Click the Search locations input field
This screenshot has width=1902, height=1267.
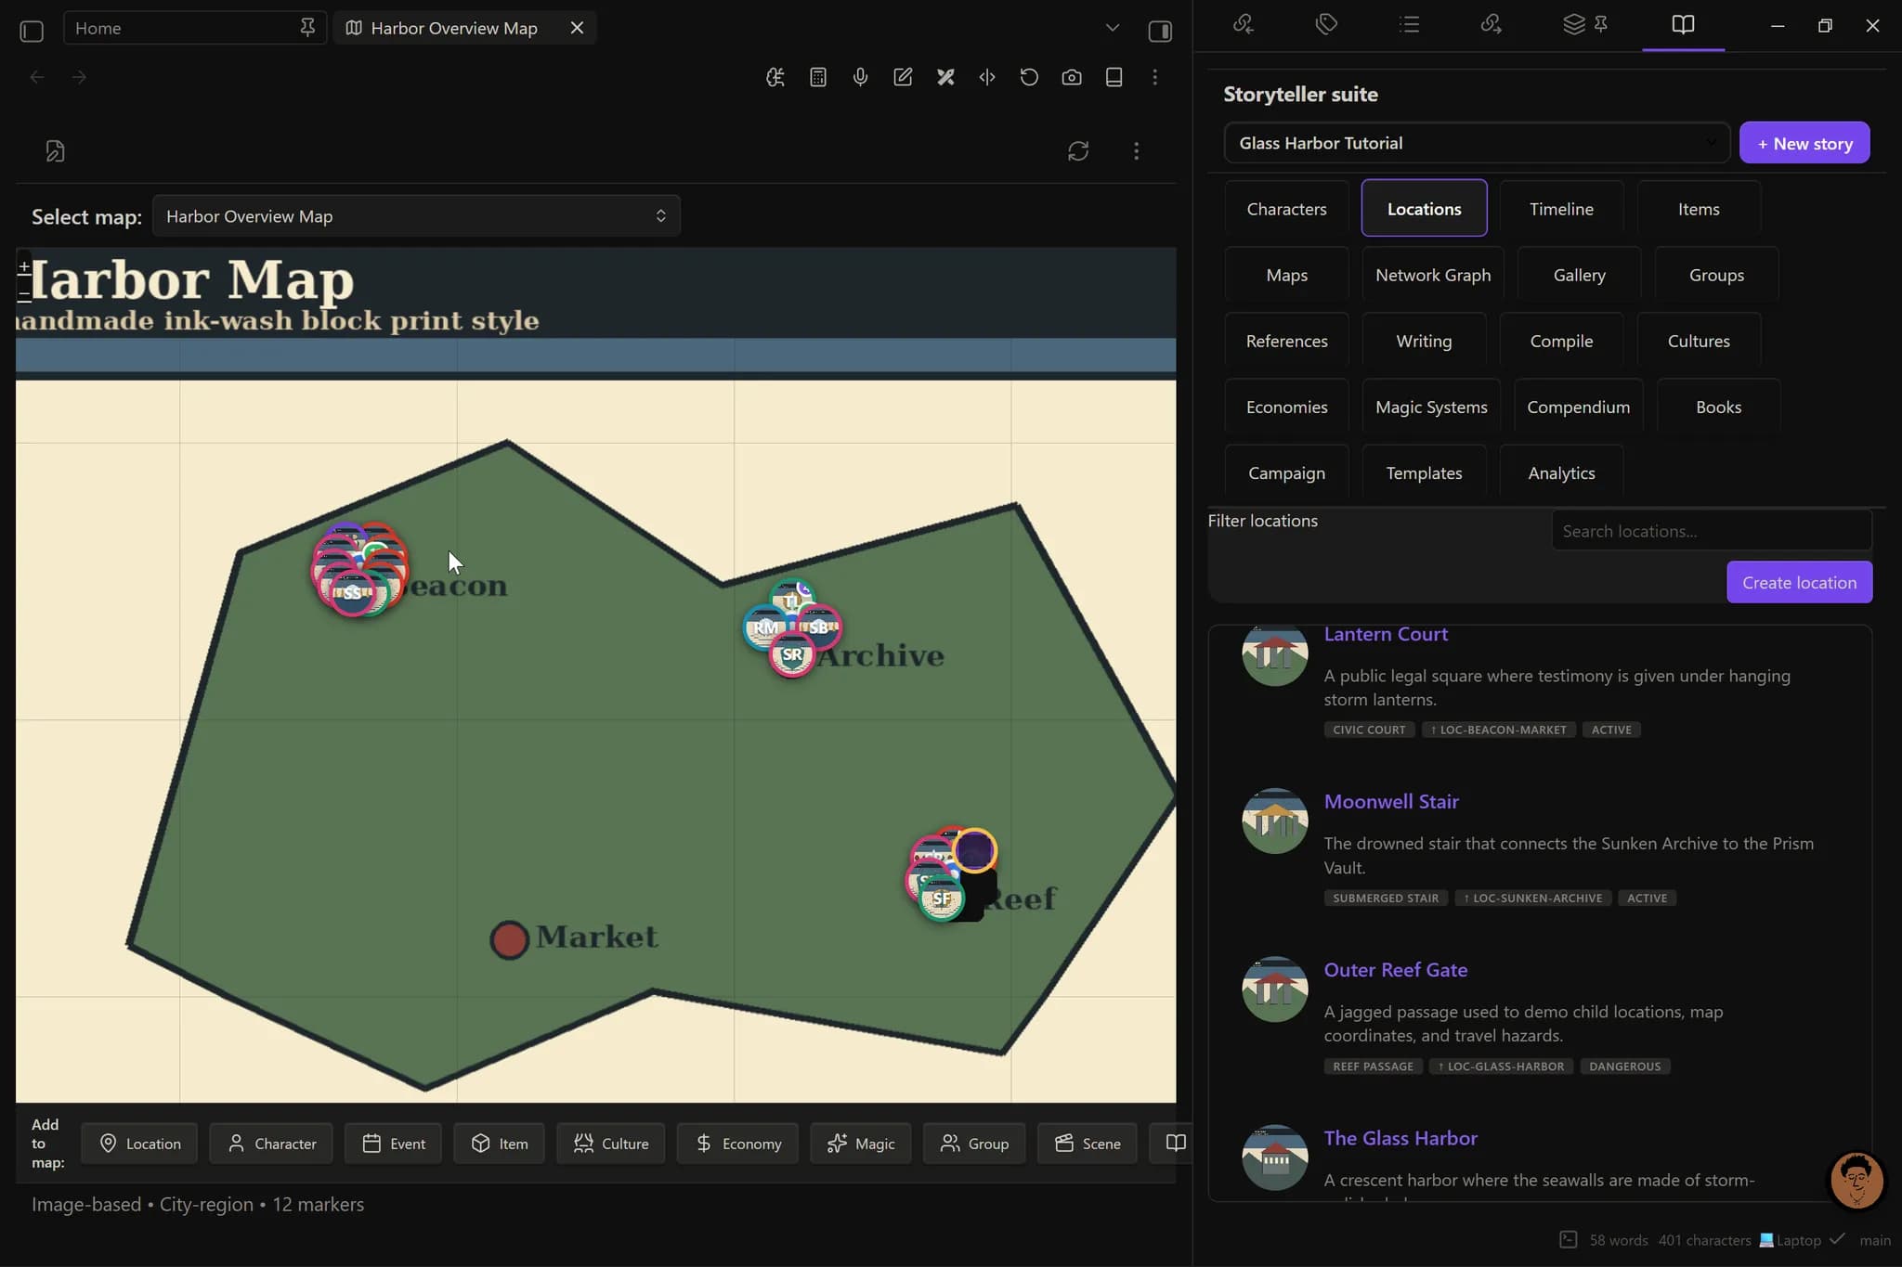click(x=1712, y=531)
